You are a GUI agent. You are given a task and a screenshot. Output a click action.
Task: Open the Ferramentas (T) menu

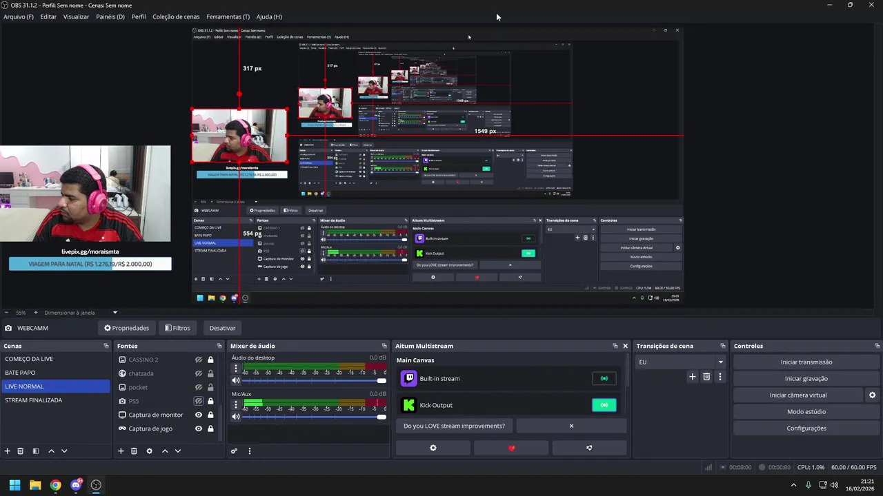228,17
